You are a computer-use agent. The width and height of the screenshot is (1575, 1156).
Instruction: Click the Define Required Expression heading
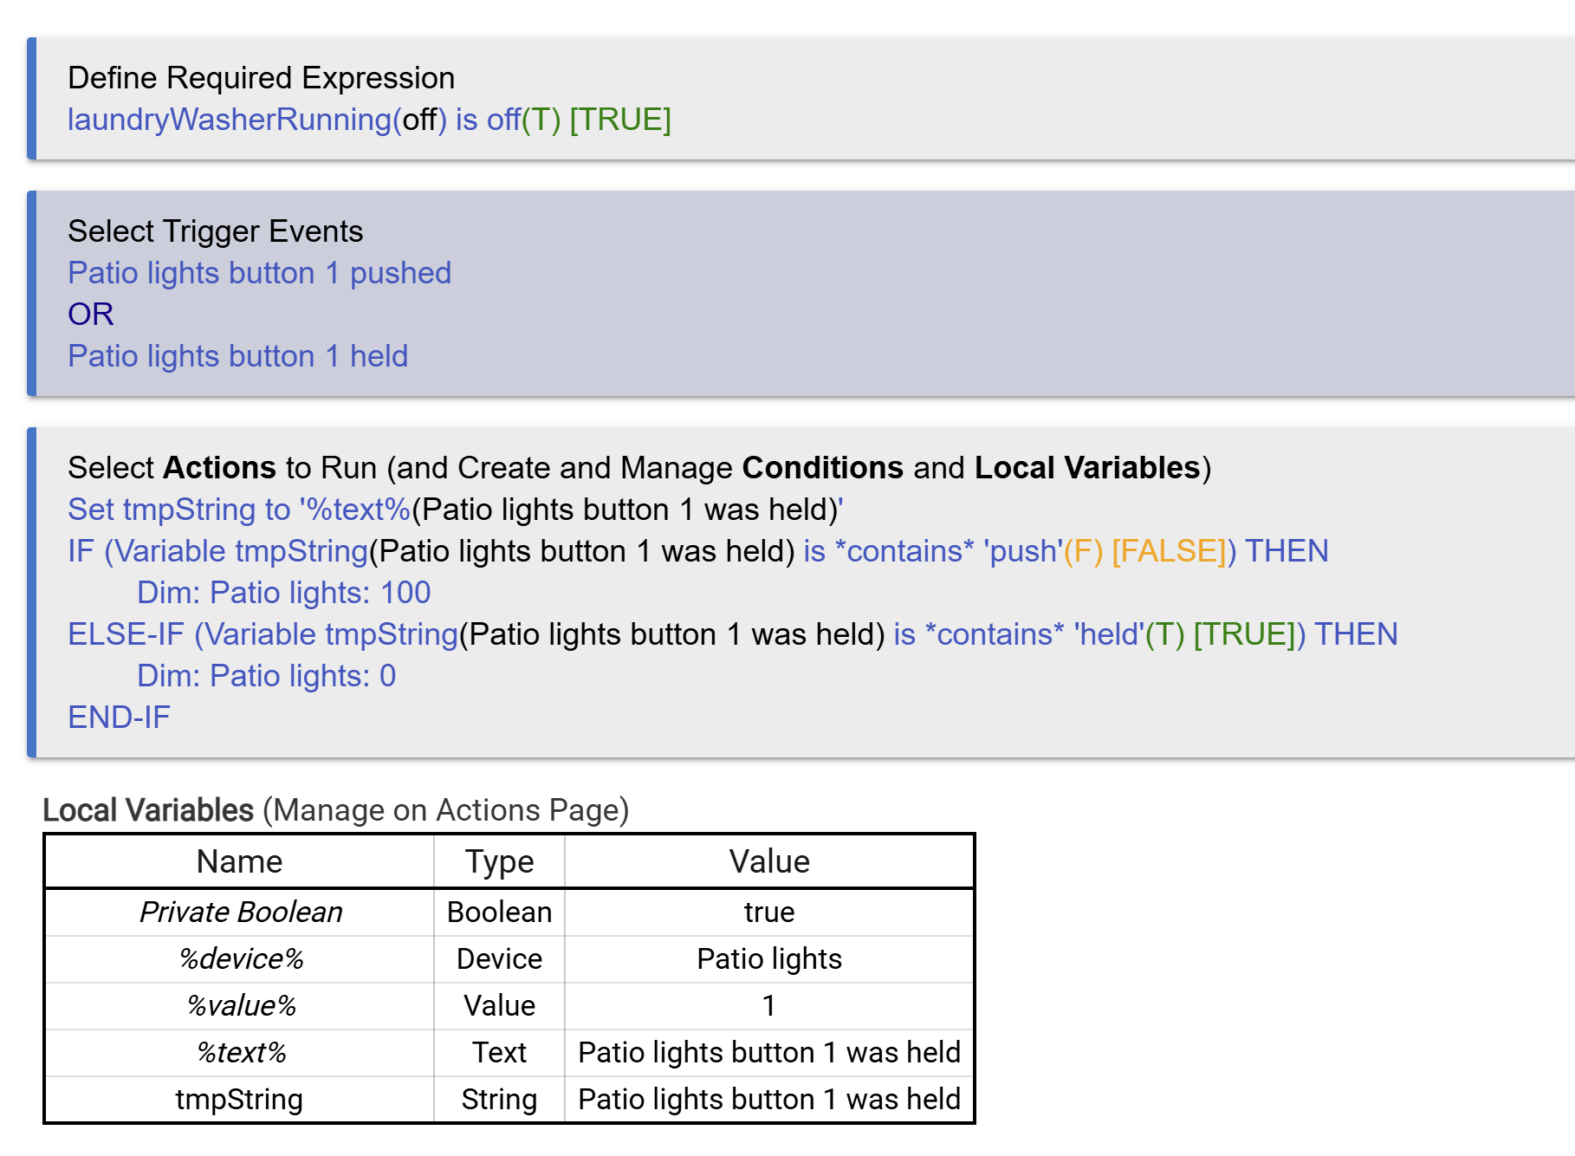261,78
